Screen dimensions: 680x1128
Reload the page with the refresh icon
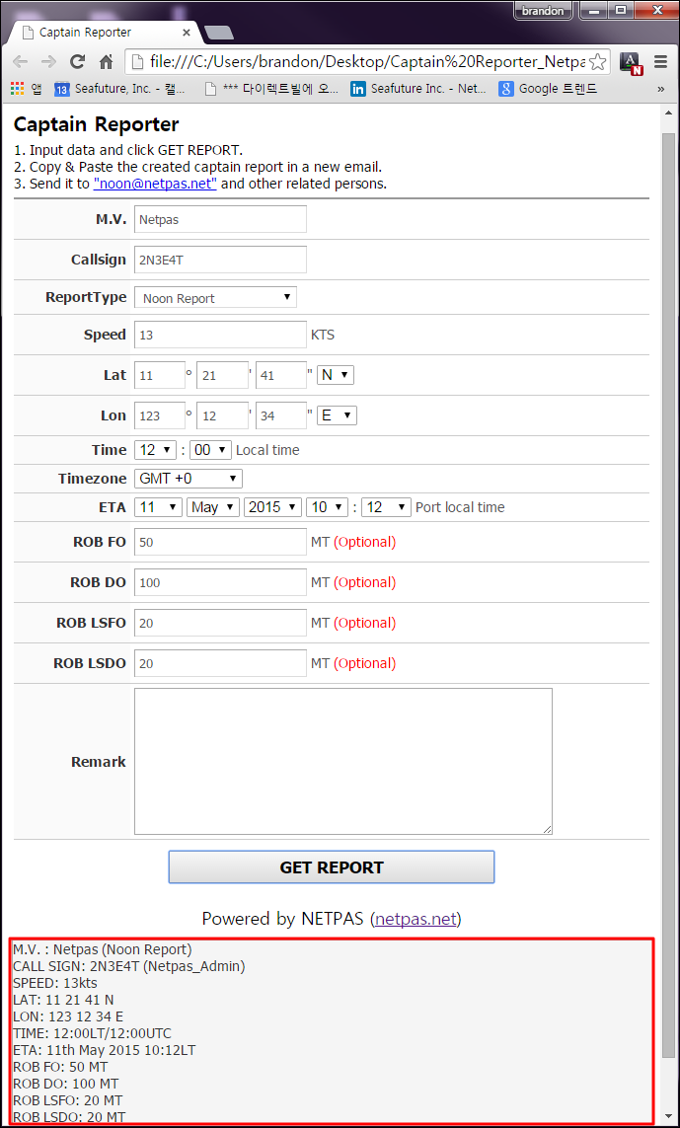[77, 62]
